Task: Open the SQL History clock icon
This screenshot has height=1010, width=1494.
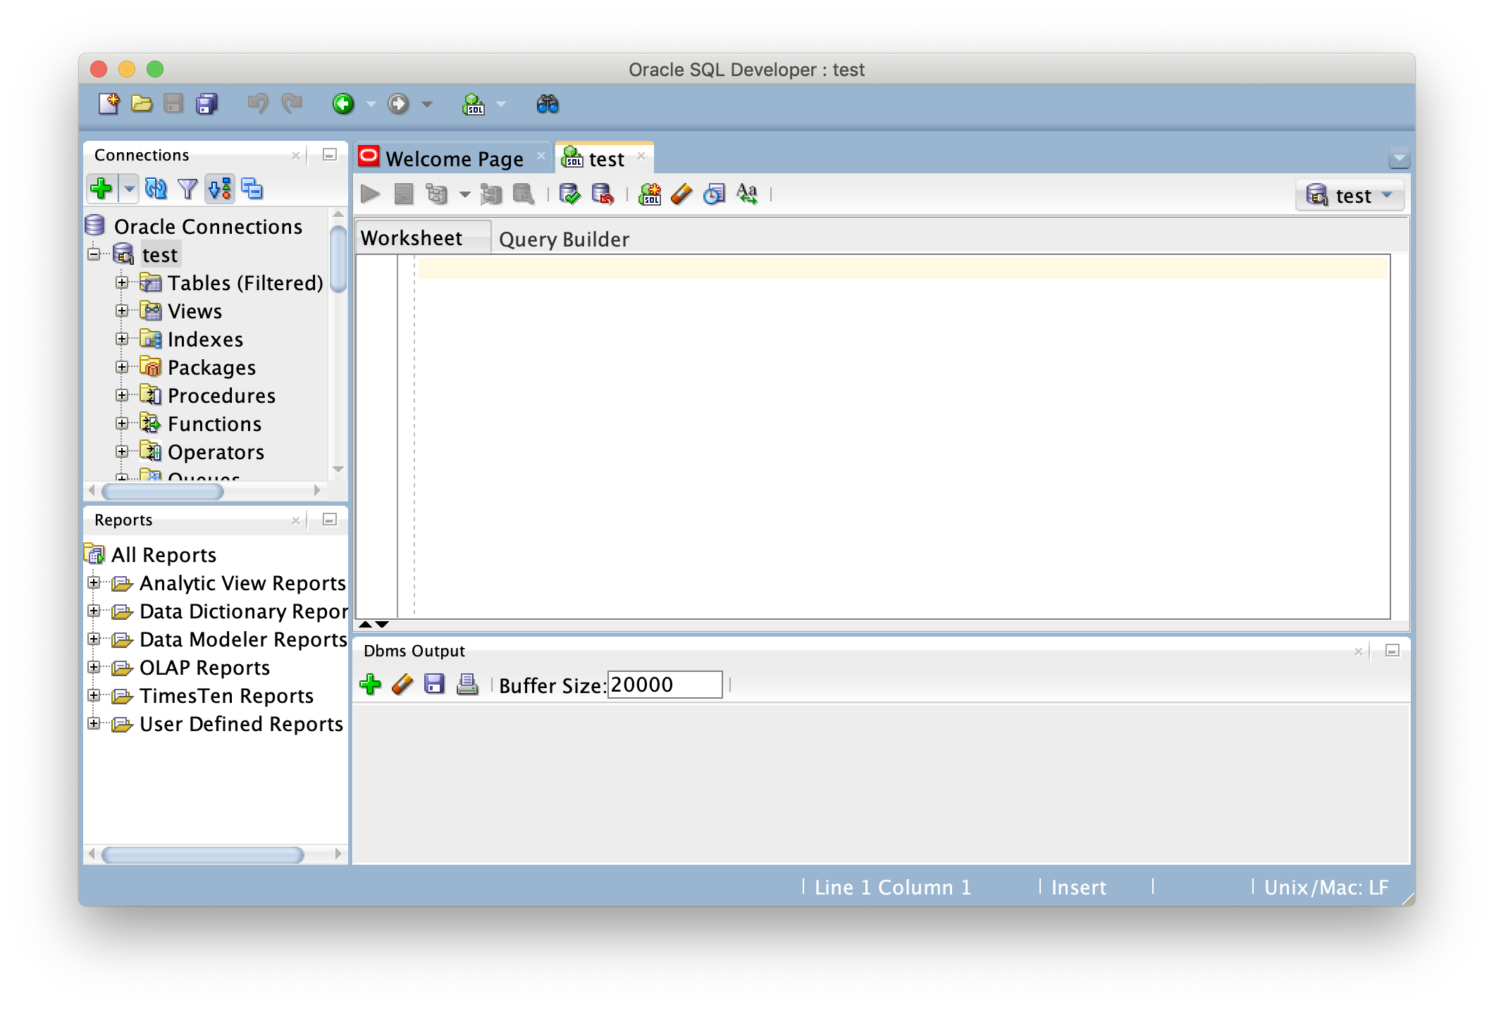Action: coord(714,194)
